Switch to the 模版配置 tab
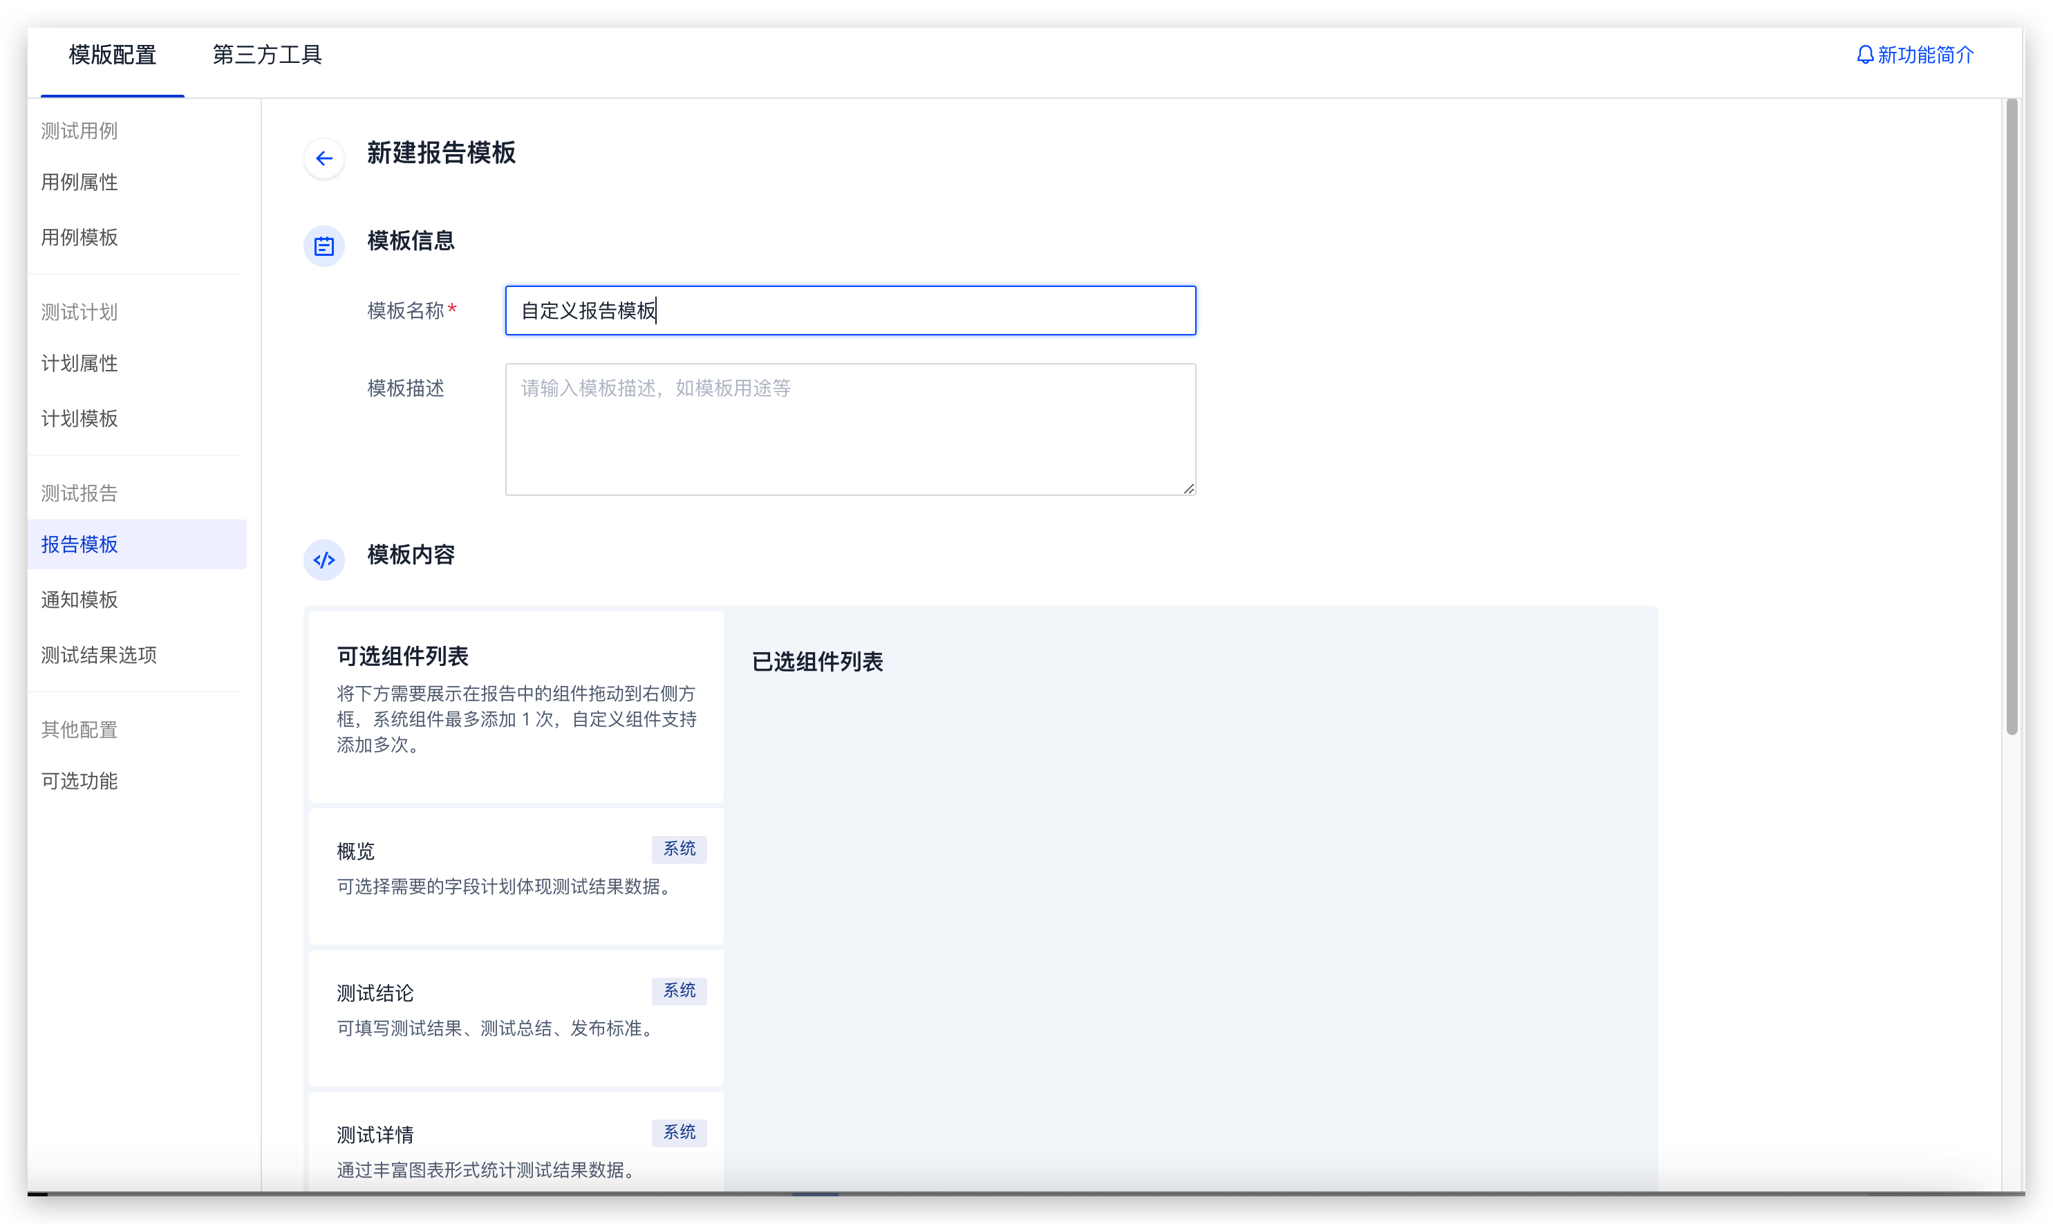Image resolution: width=2053 pixels, height=1224 pixels. [x=113, y=55]
